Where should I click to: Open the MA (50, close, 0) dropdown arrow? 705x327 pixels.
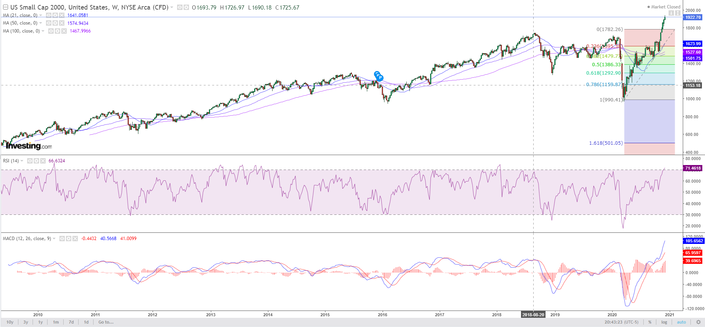tap(41, 23)
